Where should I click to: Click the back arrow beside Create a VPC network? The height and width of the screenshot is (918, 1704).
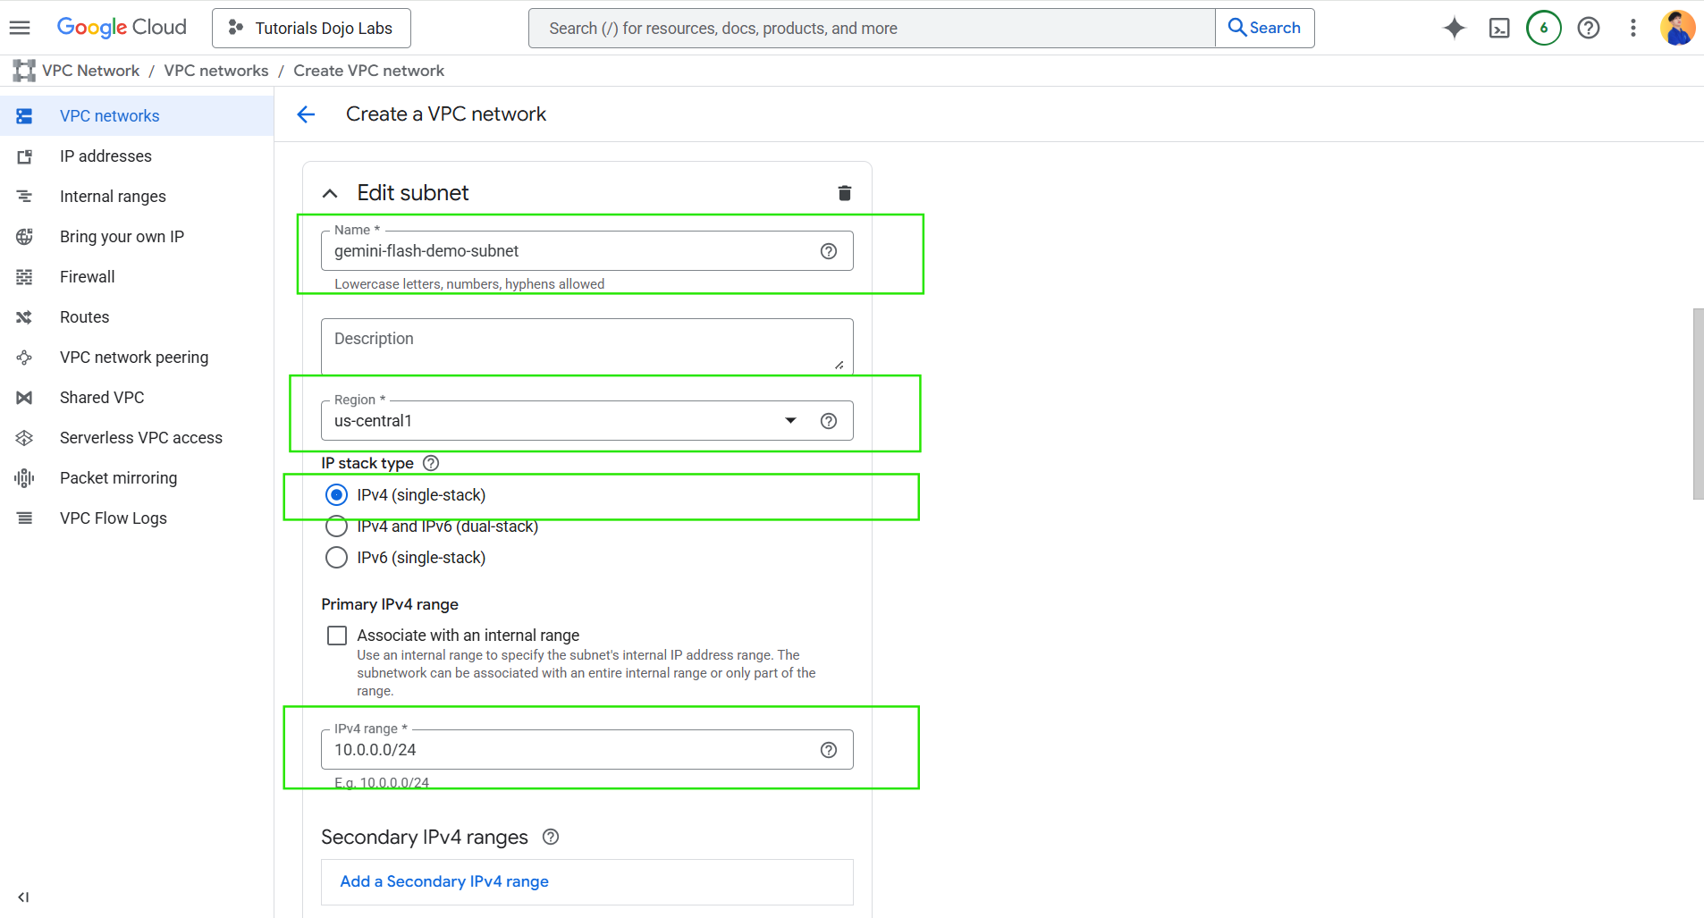(306, 114)
